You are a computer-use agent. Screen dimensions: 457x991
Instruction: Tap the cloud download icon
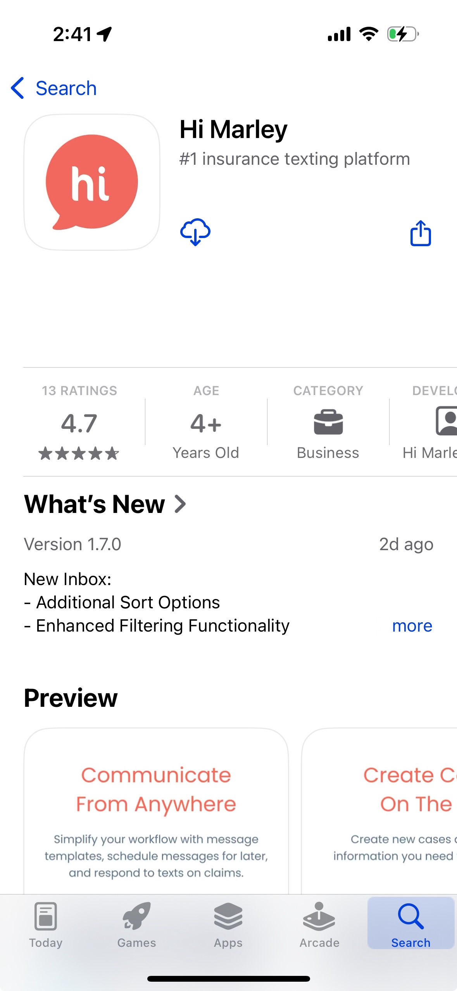(195, 232)
